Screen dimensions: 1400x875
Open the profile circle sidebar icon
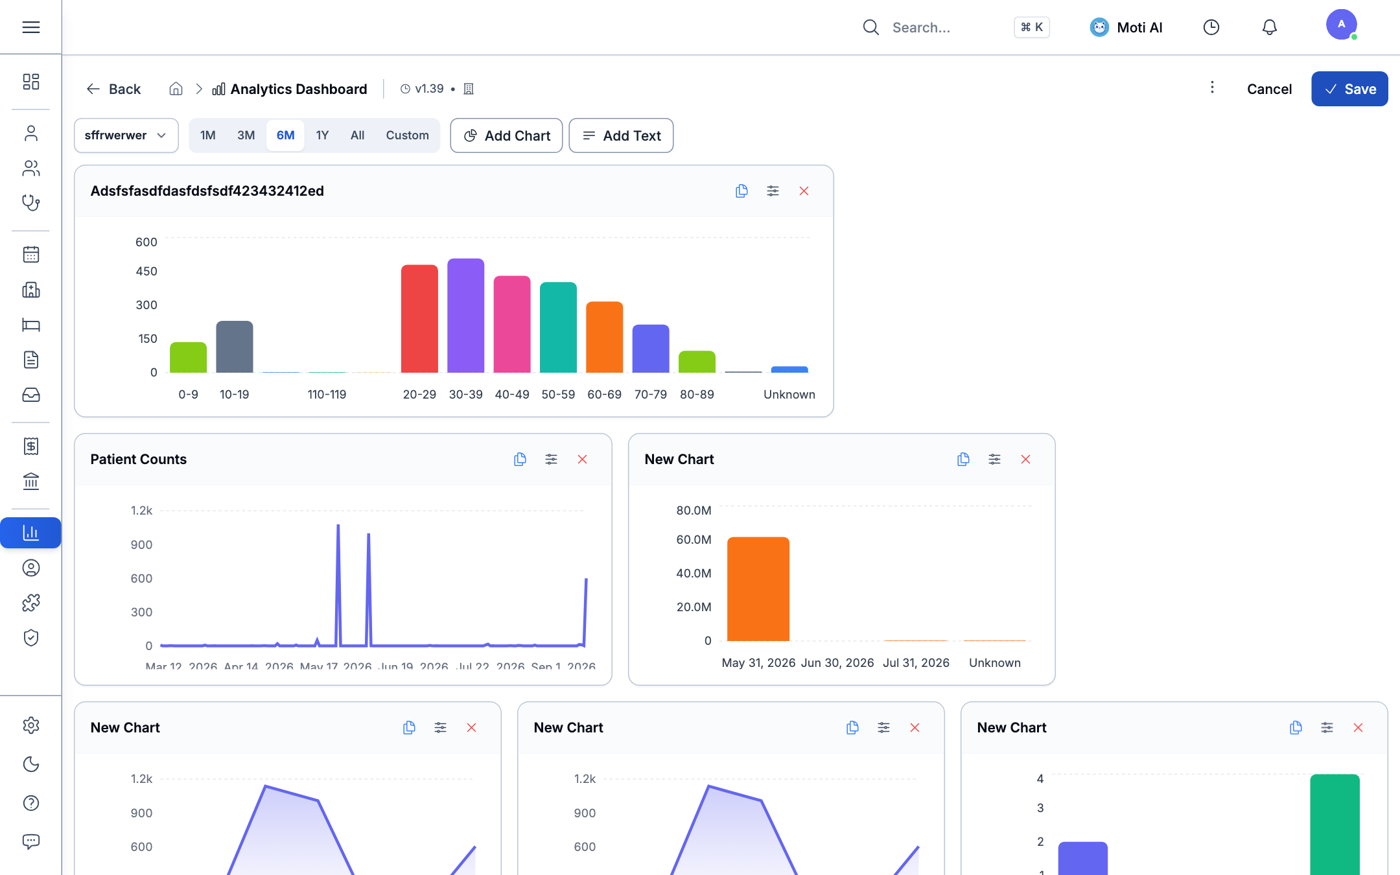(30, 568)
